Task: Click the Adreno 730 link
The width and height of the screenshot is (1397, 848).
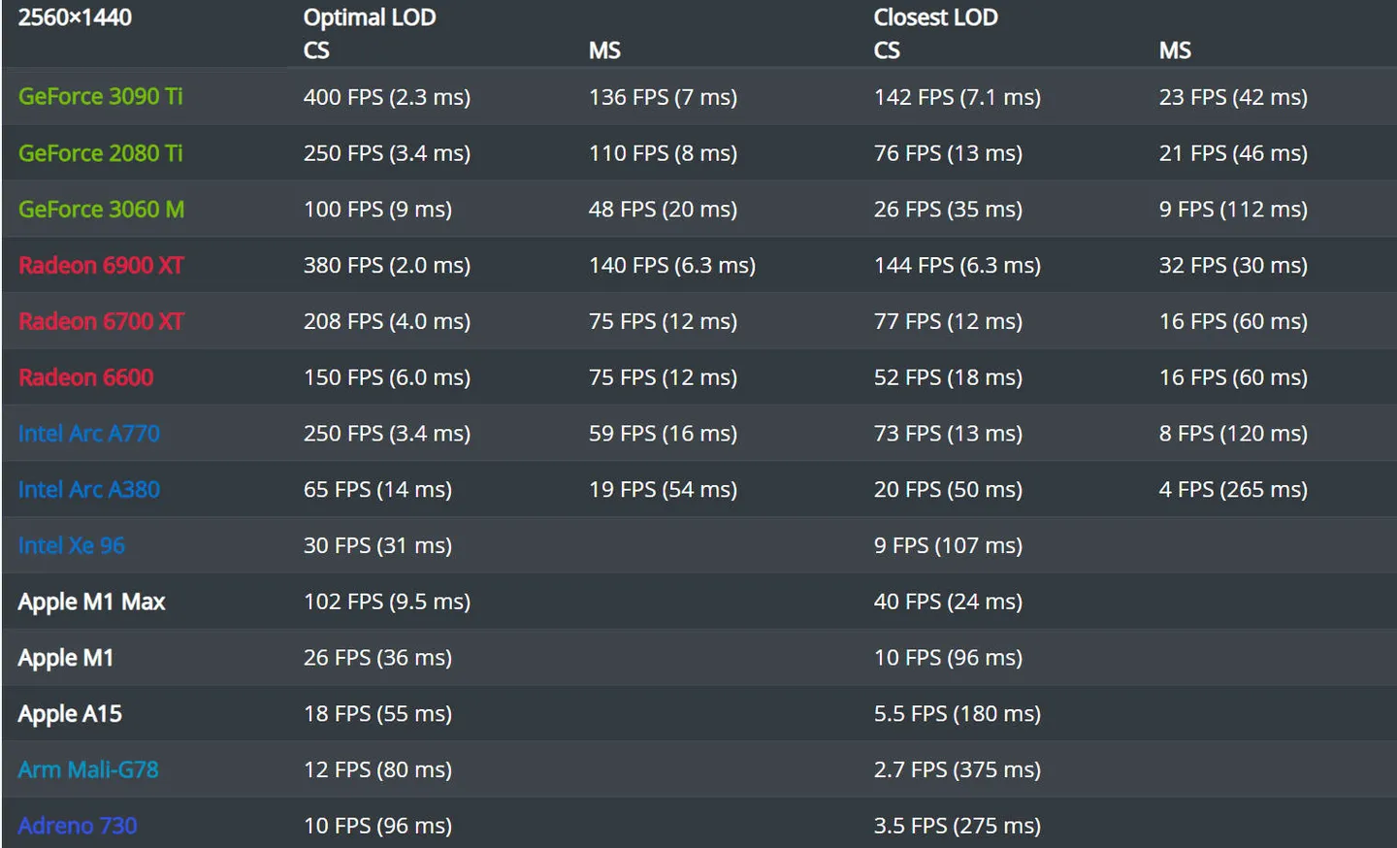Action: coord(77,827)
